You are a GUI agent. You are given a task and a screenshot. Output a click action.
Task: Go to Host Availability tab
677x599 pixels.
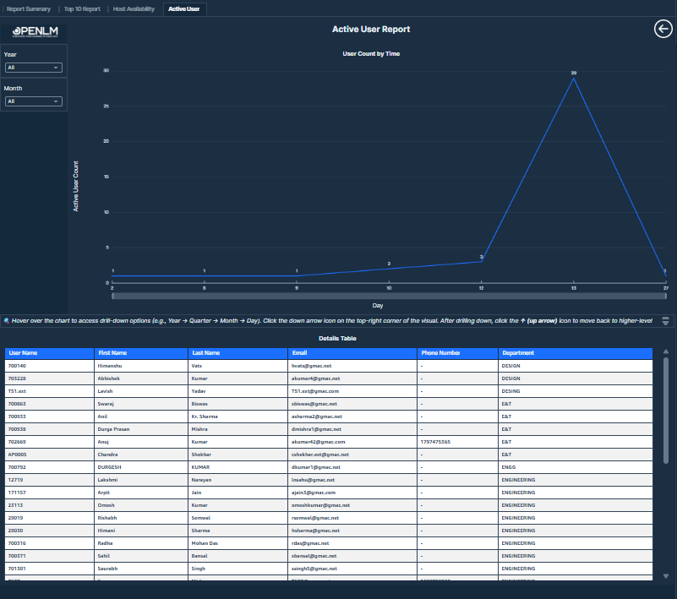coord(134,8)
